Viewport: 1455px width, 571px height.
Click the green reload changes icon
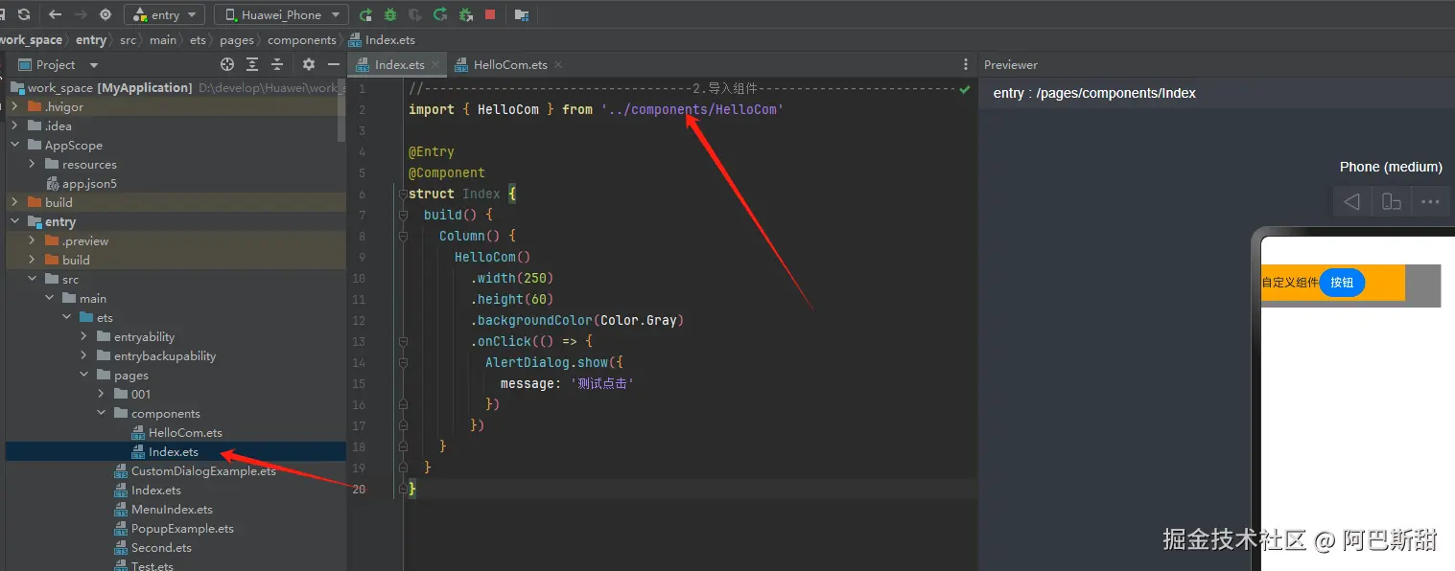pyautogui.click(x=440, y=14)
